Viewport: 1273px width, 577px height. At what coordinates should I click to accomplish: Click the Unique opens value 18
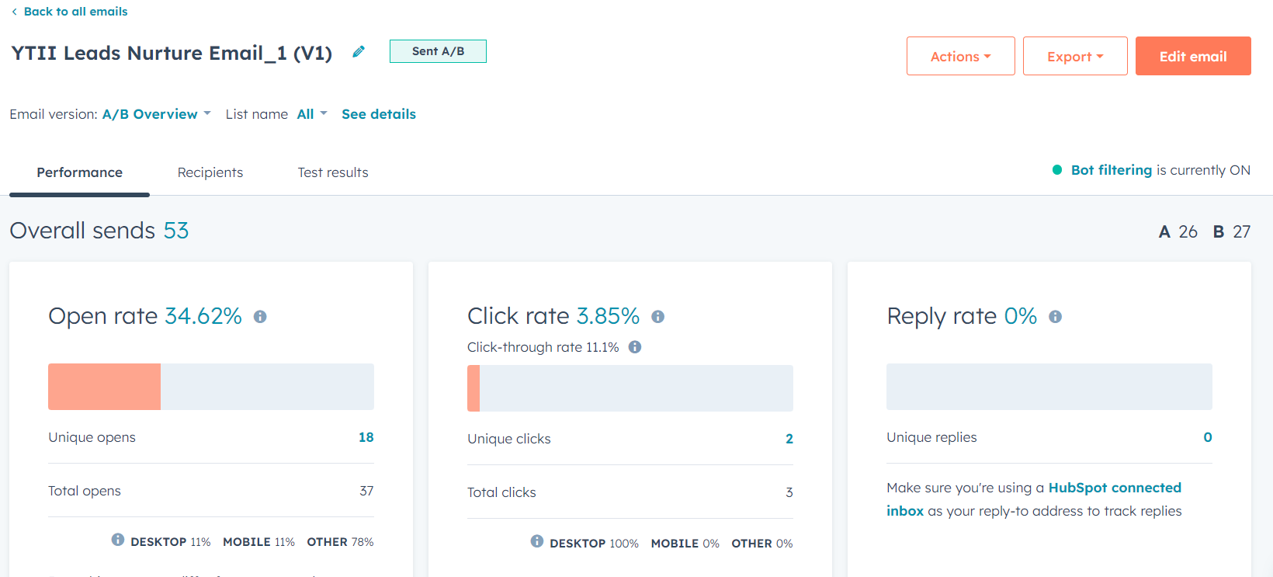coord(366,437)
